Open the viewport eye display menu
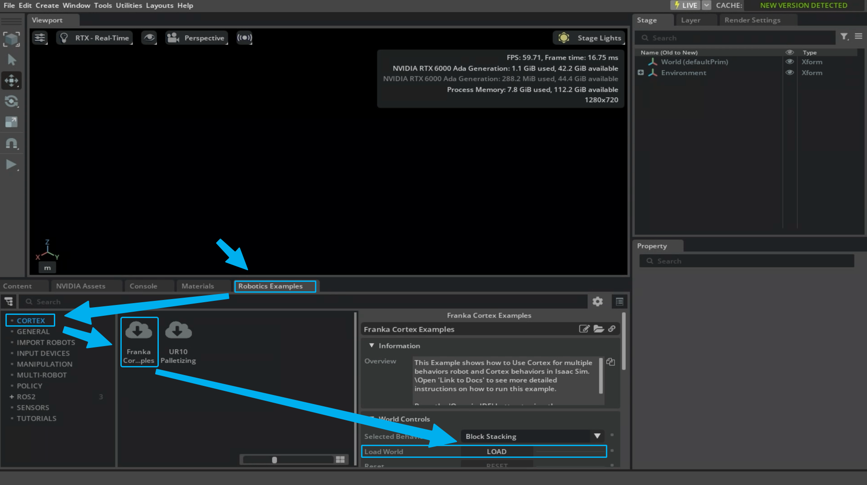The image size is (867, 485). (149, 38)
